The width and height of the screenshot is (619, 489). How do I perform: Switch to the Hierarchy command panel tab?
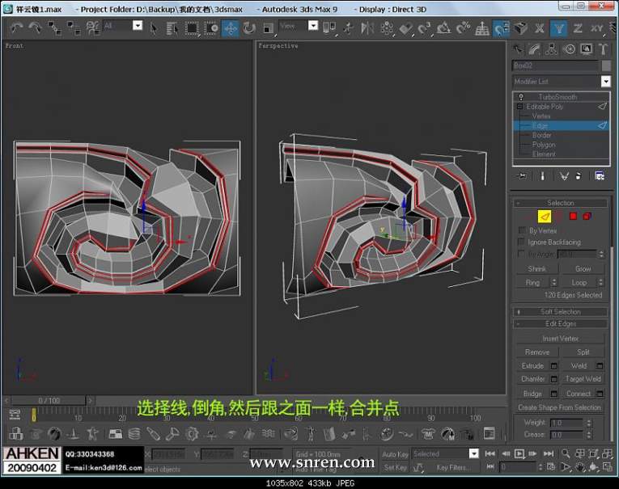tap(551, 49)
